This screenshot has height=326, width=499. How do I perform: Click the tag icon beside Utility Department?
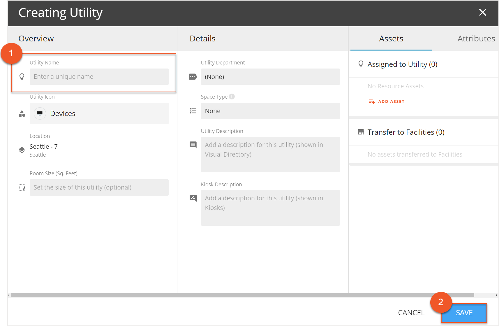pos(193,77)
